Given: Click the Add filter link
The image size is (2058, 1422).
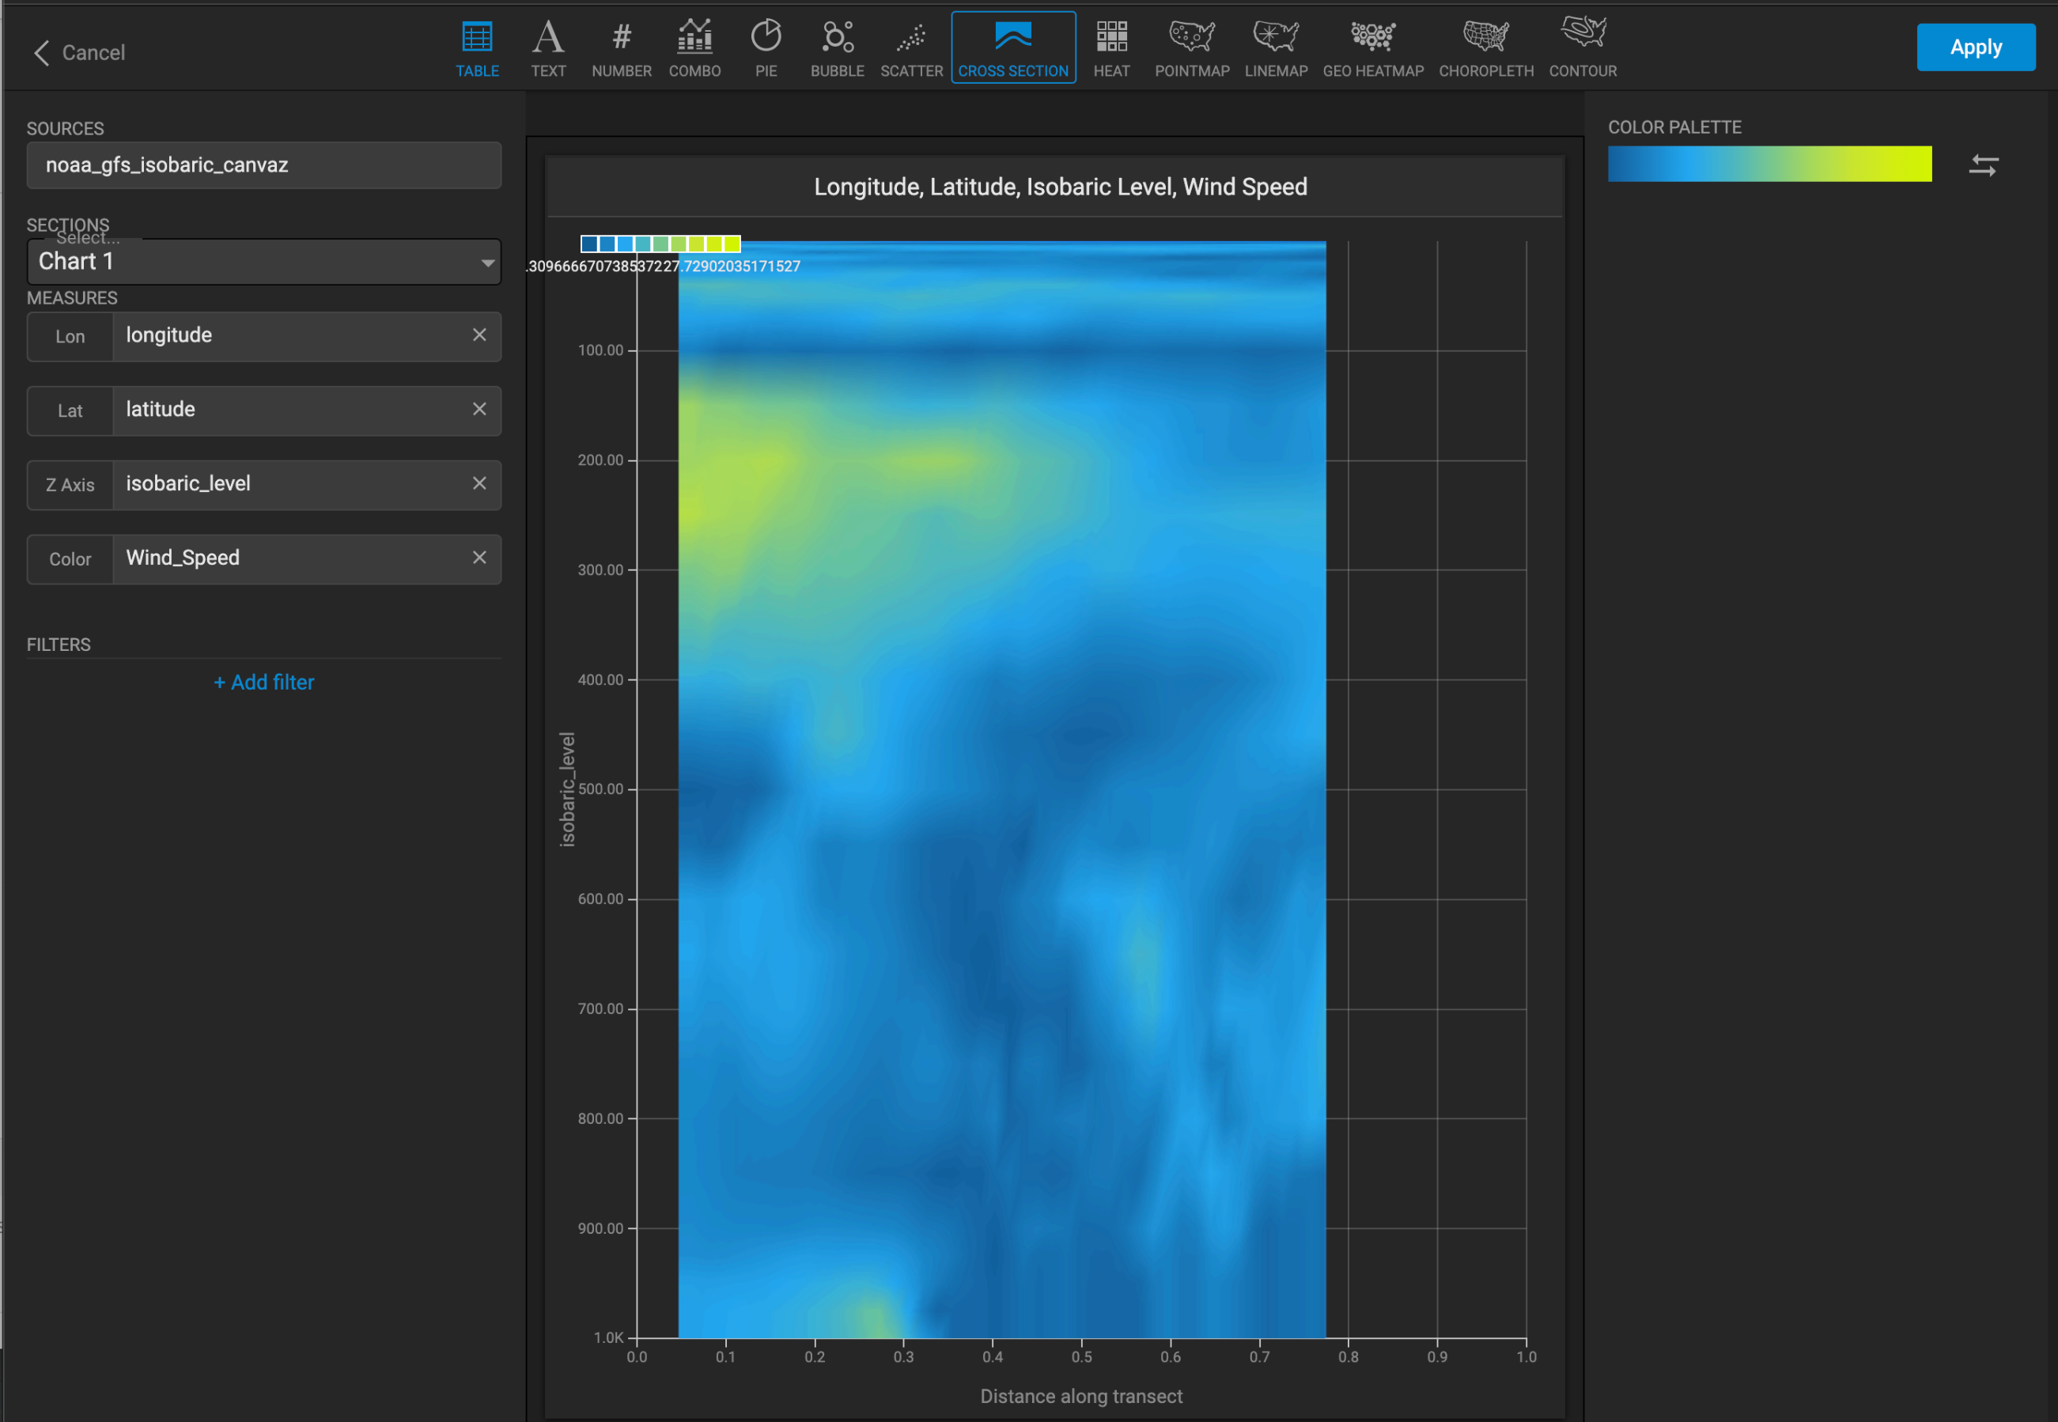Looking at the screenshot, I should pos(263,683).
